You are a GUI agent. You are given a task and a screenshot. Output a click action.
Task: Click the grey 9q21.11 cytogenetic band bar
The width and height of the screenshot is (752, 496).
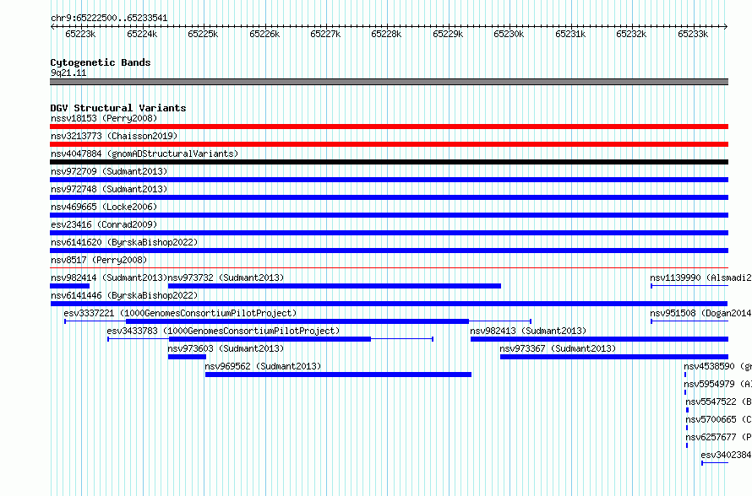pyautogui.click(x=389, y=82)
